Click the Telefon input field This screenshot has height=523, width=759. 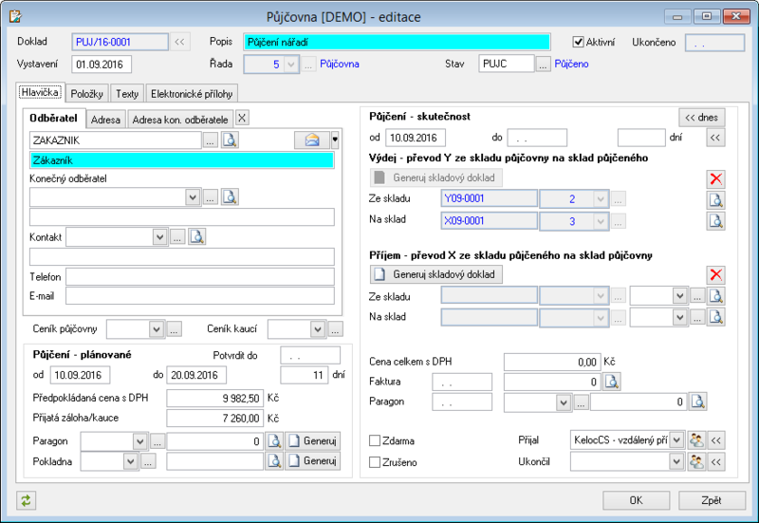200,276
